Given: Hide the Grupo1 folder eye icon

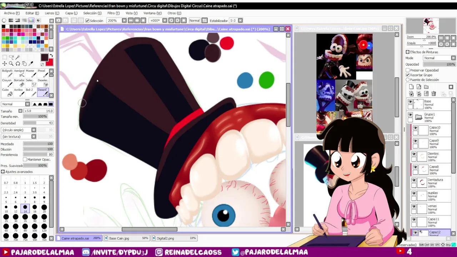Looking at the screenshot, I should pyautogui.click(x=410, y=115).
